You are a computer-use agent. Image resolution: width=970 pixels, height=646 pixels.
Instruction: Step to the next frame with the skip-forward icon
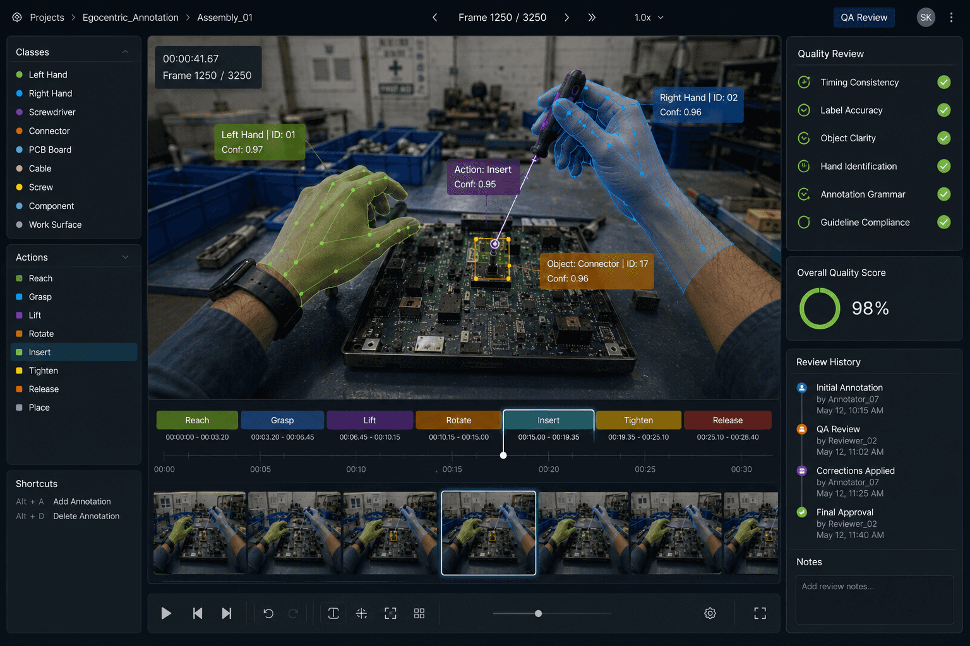pos(227,613)
